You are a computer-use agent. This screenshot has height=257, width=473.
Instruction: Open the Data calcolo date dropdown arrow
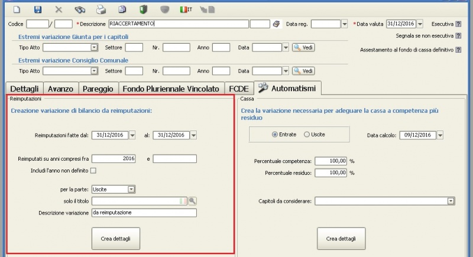[440, 135]
